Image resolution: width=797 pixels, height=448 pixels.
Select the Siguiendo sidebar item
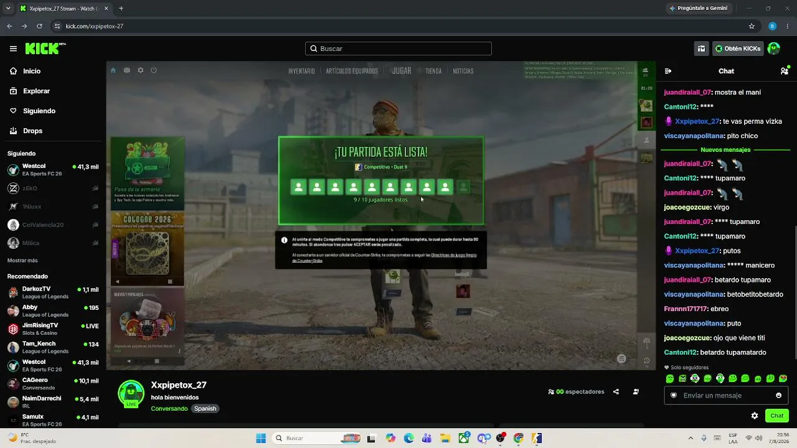pyautogui.click(x=39, y=111)
